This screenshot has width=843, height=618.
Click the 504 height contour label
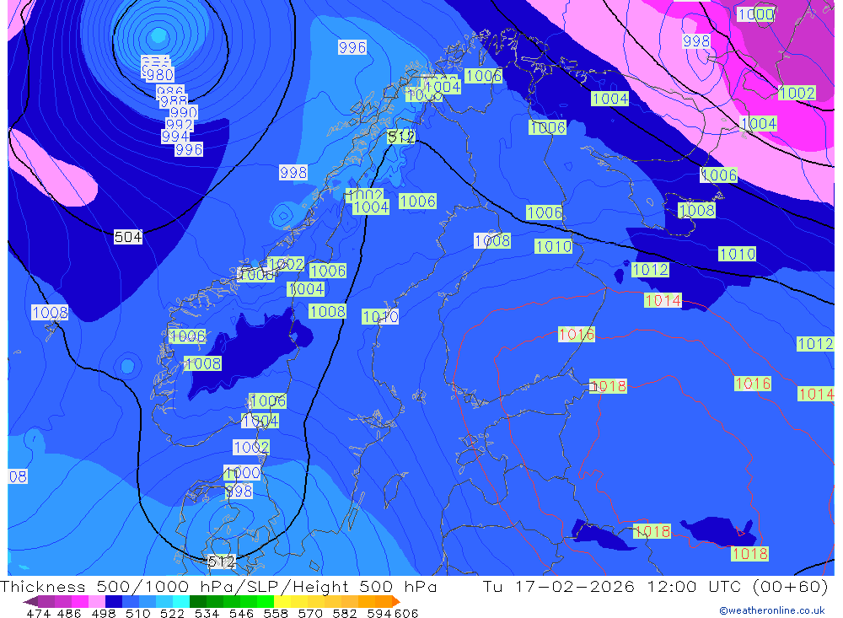pyautogui.click(x=128, y=237)
